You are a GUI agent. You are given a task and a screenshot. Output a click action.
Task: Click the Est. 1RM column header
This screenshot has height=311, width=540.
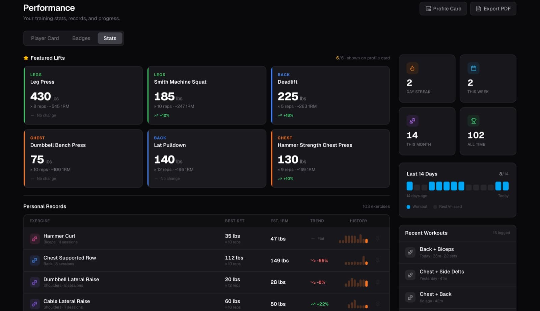pos(279,221)
